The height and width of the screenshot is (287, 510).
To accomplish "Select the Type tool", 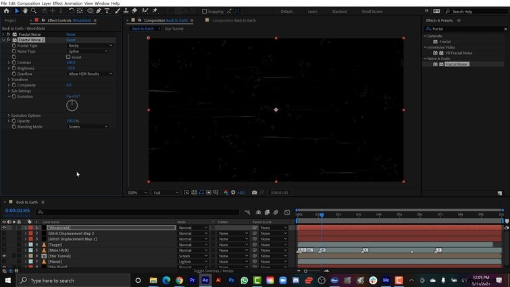I will click(x=107, y=11).
